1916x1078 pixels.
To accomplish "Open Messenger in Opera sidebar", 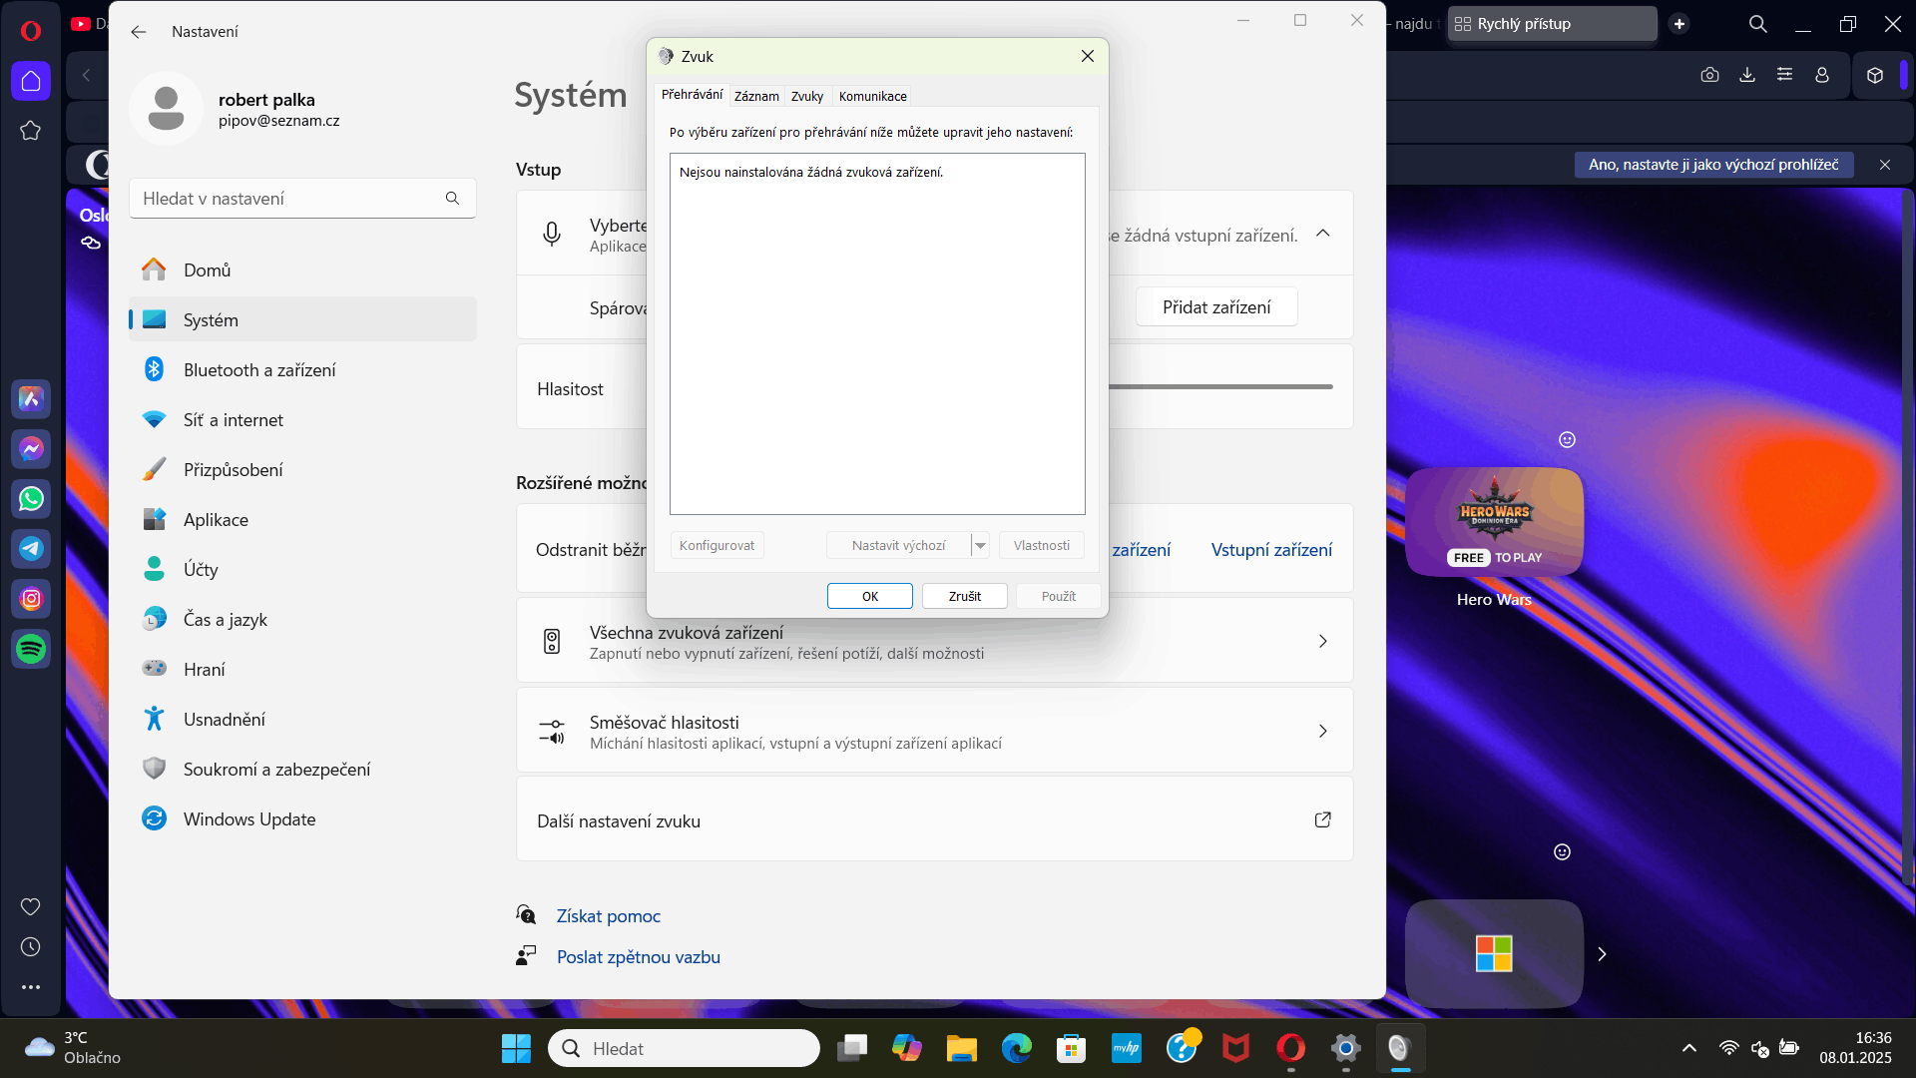I will pos(31,449).
